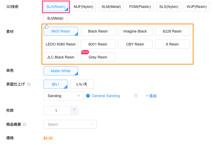Delete the Sanding finish with trash icon

pyautogui.click(x=136, y=96)
